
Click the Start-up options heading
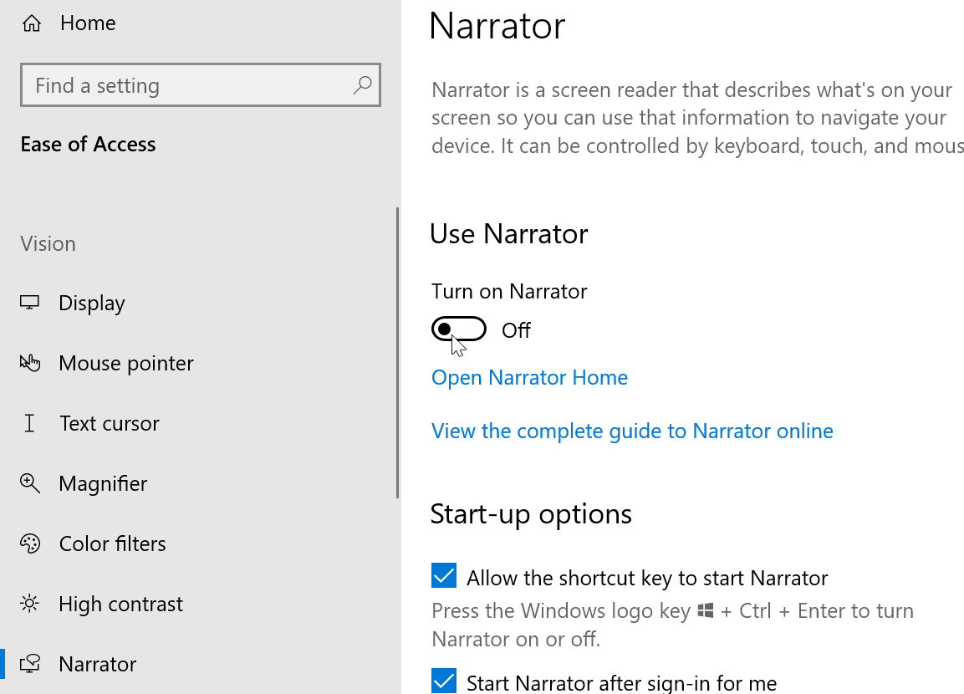531,514
